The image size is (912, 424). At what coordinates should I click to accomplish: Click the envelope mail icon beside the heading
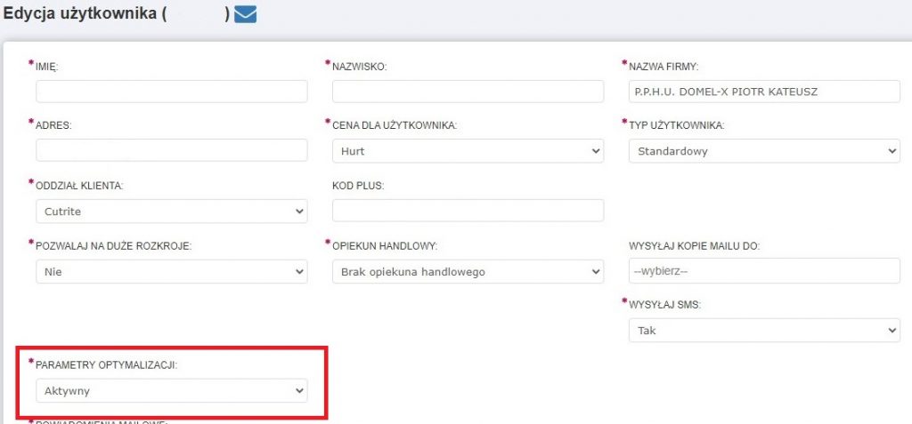[245, 14]
